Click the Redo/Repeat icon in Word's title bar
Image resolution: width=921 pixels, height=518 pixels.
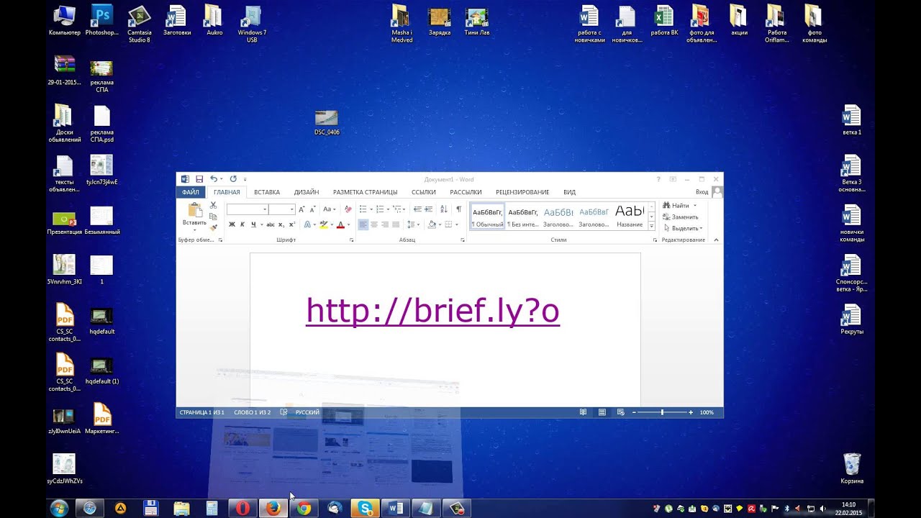233,179
